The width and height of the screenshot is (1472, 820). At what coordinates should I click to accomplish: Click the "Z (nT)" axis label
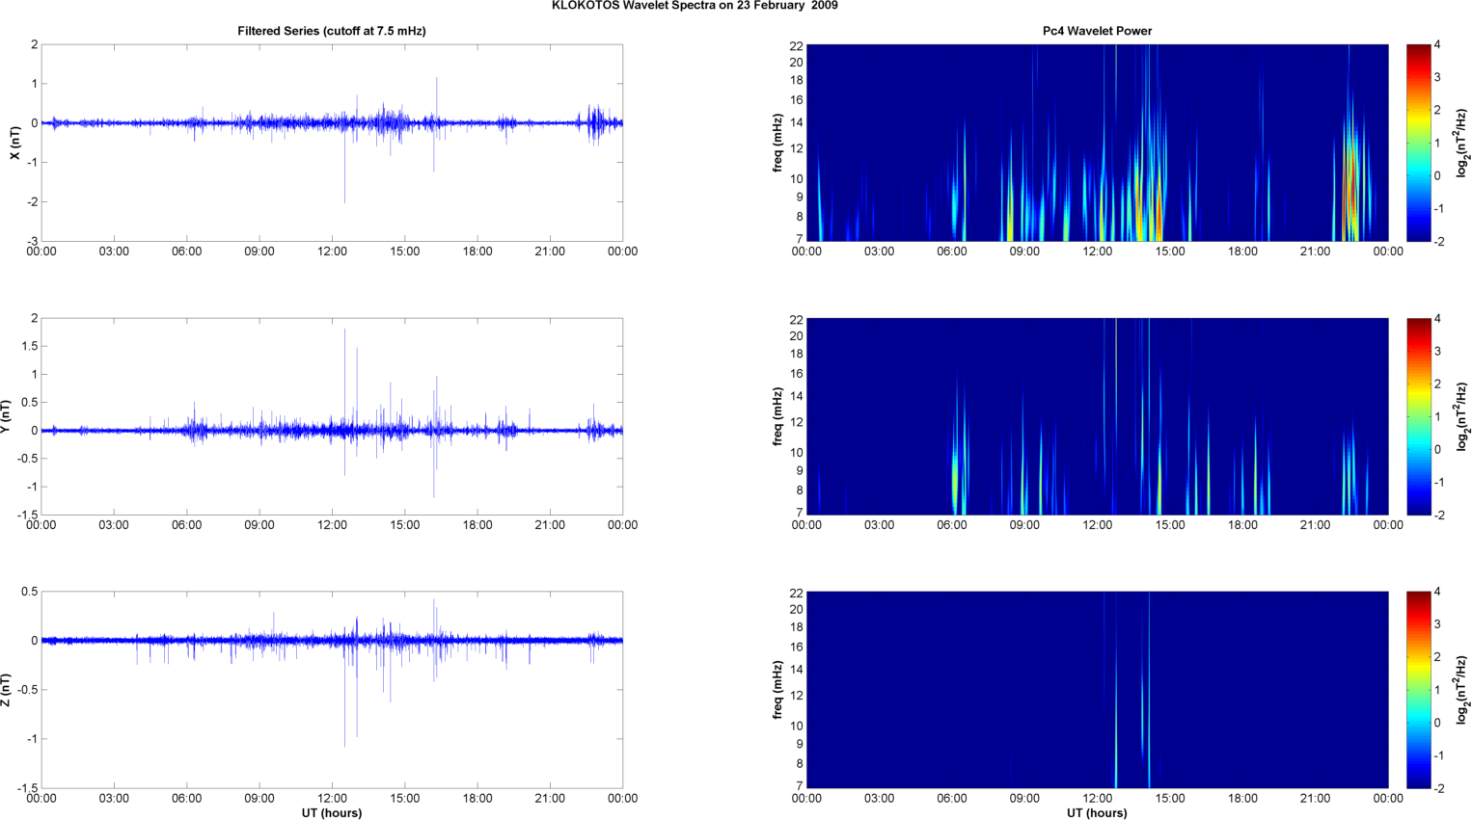(x=6, y=690)
